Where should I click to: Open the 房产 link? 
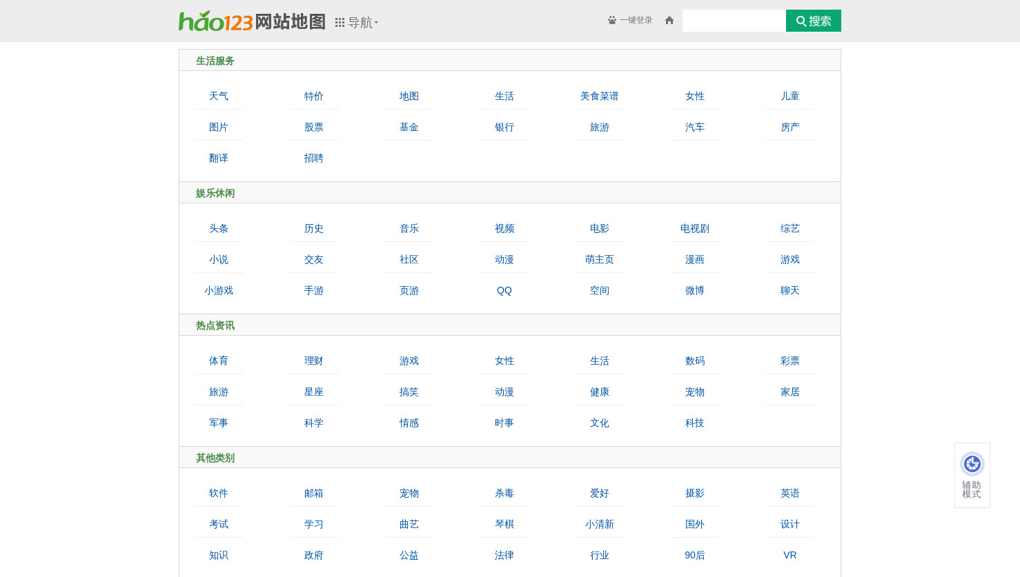tap(790, 127)
